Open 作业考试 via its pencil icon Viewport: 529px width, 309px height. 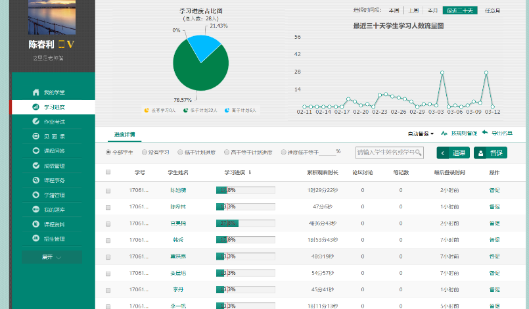(x=36, y=122)
